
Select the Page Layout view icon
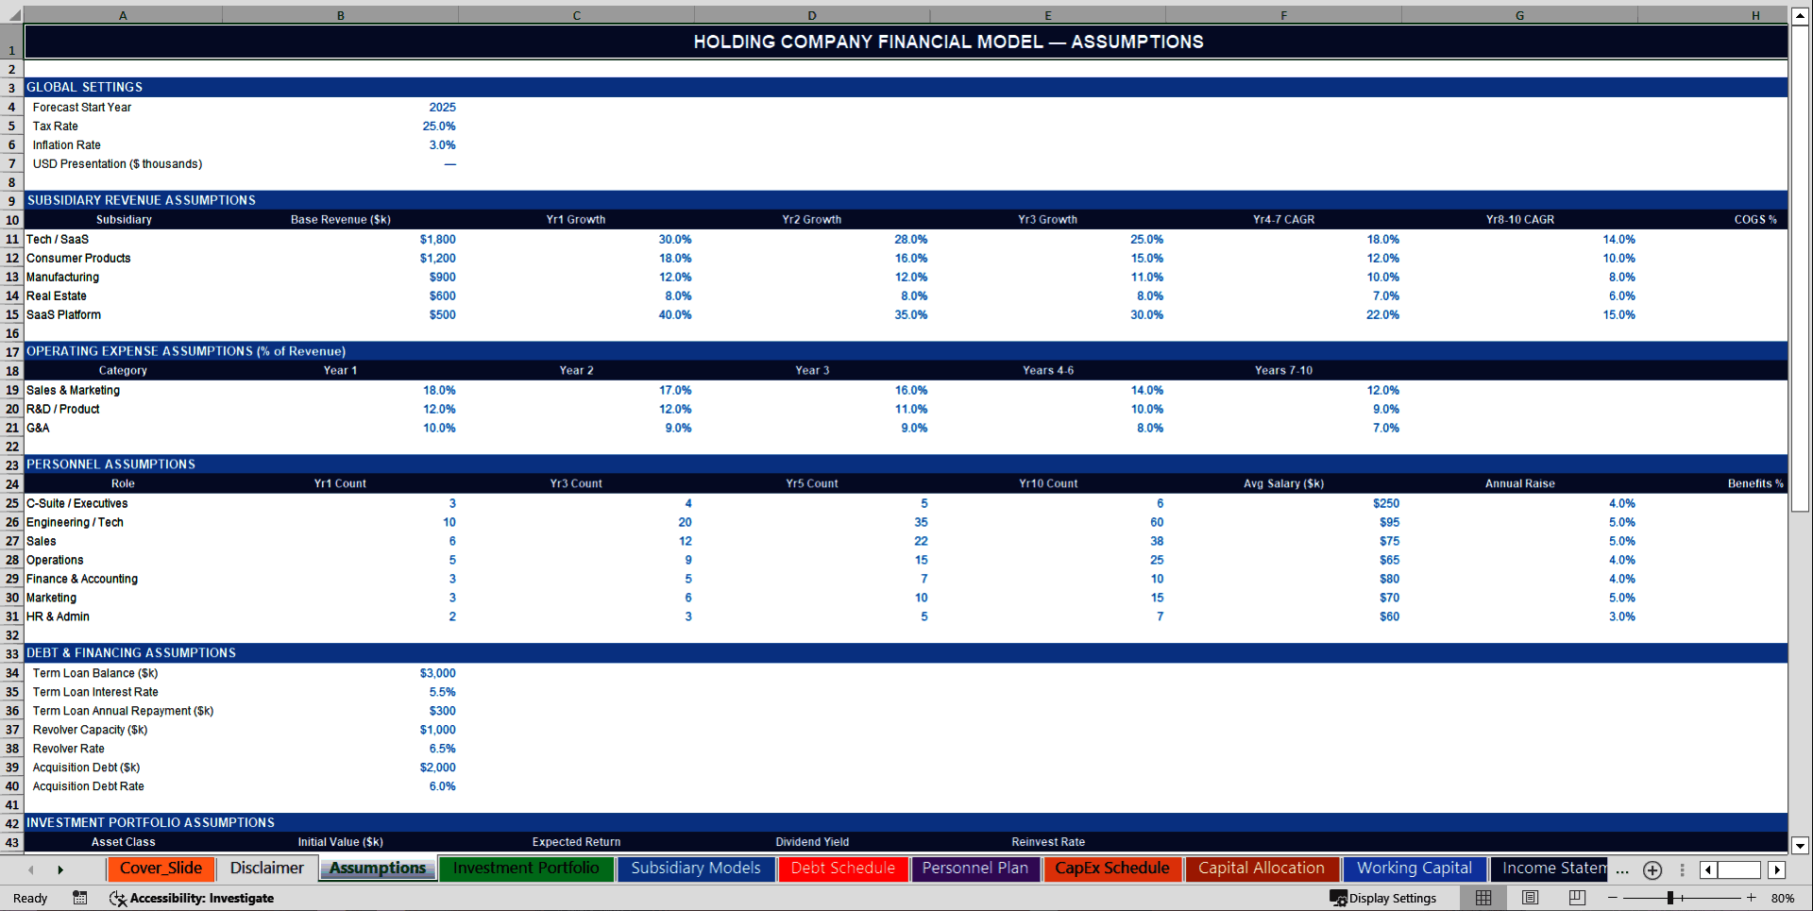1531,898
